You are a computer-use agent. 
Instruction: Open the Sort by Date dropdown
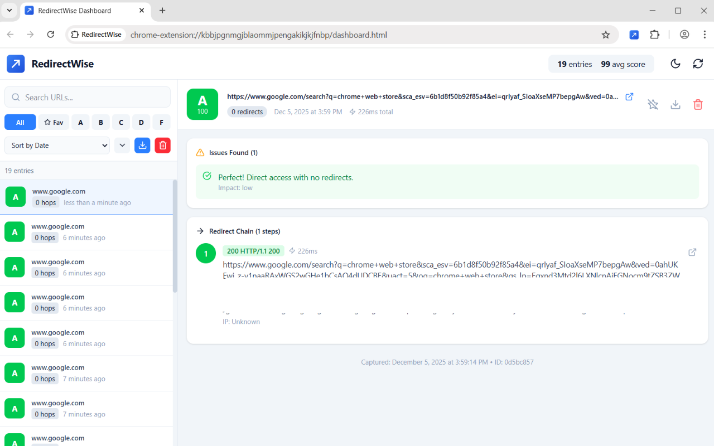pos(57,146)
